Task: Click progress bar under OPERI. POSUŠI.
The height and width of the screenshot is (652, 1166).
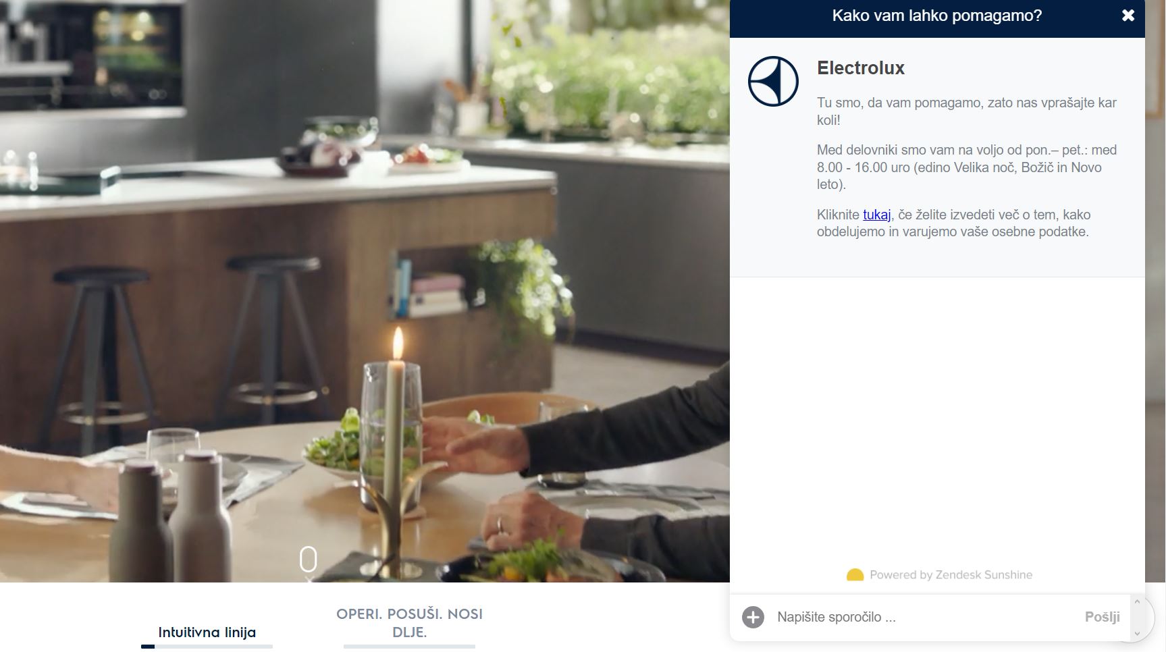Action: point(409,647)
